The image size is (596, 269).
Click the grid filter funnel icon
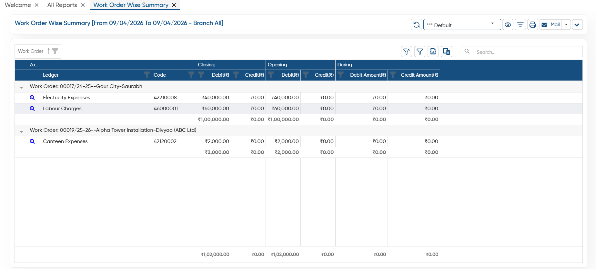coord(419,52)
